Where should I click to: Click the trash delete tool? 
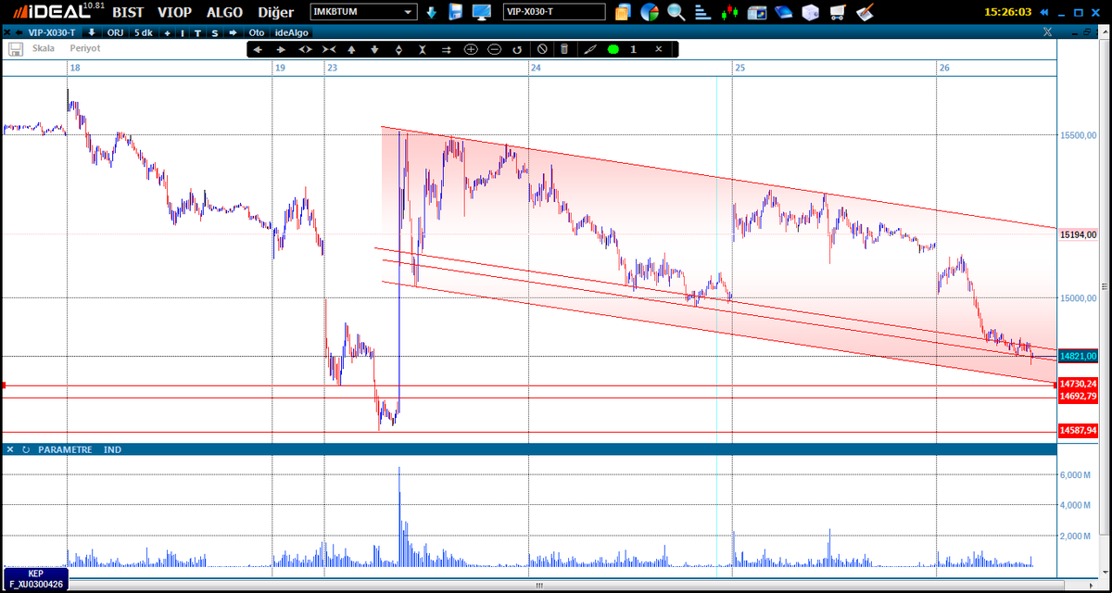pyautogui.click(x=563, y=49)
